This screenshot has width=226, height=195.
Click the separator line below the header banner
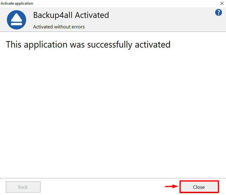[113, 32]
